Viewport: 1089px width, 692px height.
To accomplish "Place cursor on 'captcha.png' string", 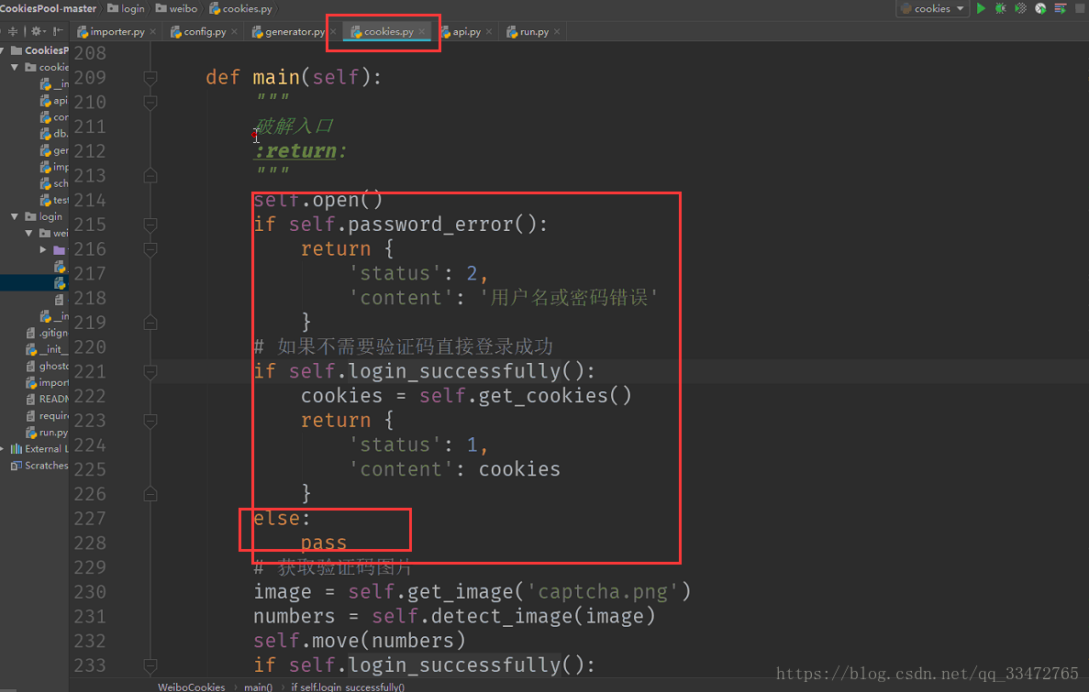I will [602, 592].
